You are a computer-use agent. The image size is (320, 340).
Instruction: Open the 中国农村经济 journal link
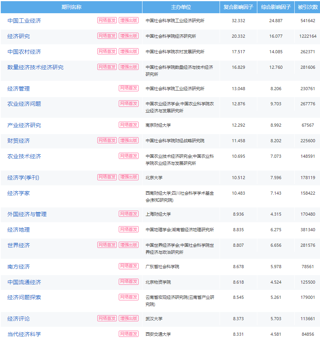24,52
